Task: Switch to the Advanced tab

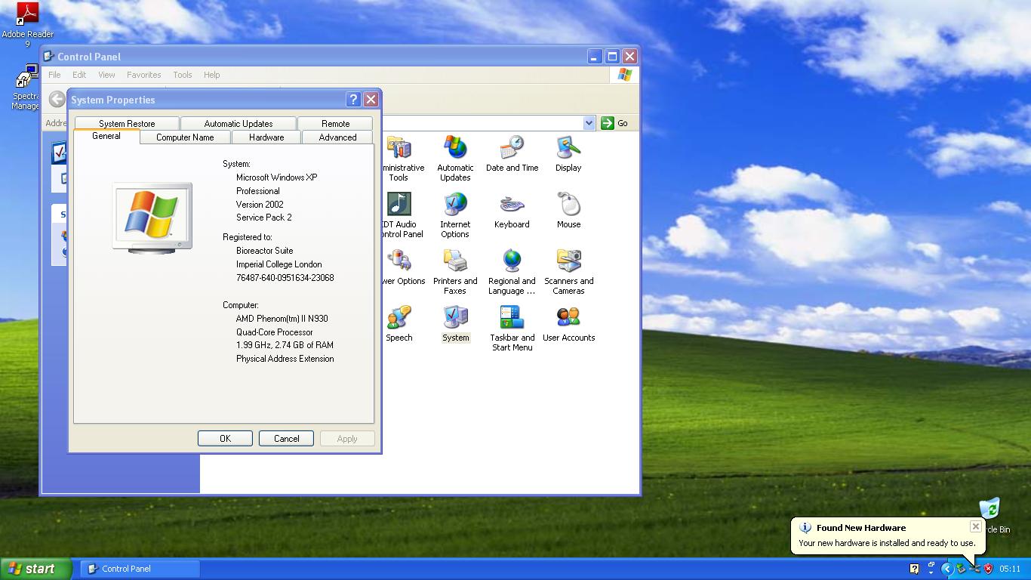Action: point(337,137)
